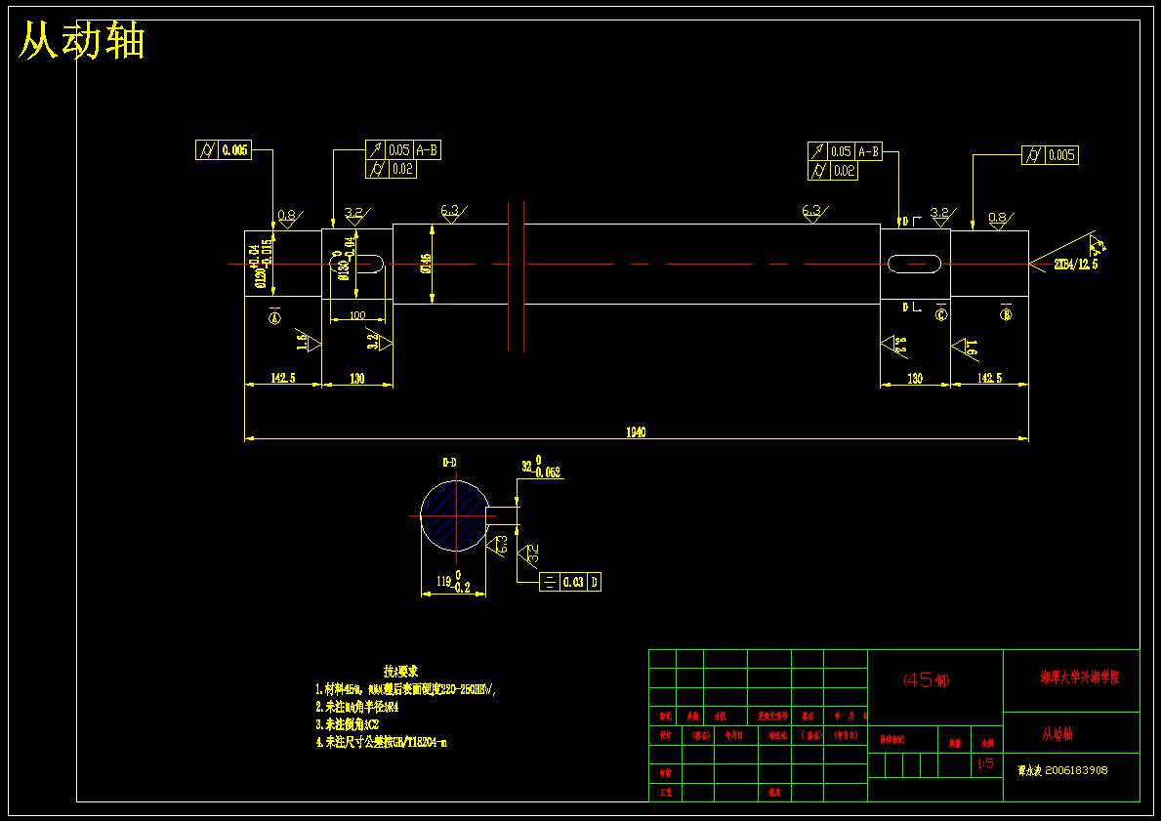
Task: Click the upper D section cut mark
Action: tap(910, 222)
